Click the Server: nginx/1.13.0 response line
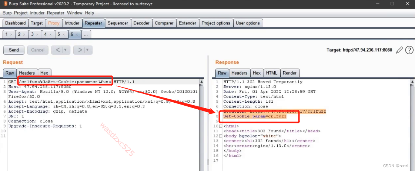The image size is (415, 171). coord(250,86)
